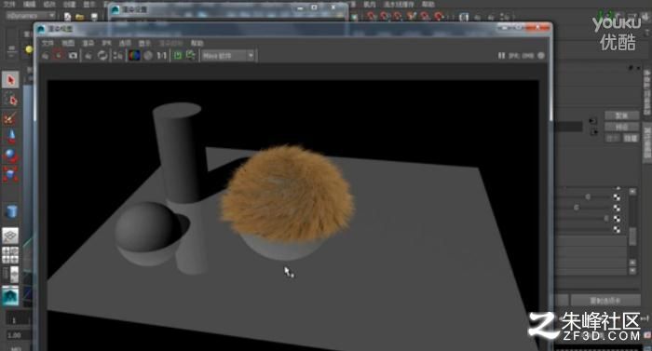652x351 pixels.
Task: Activate the Paint selection tool
Action: click(10, 118)
